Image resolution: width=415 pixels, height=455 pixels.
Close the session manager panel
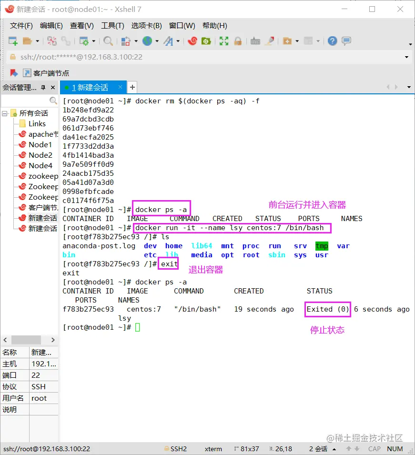(x=53, y=87)
